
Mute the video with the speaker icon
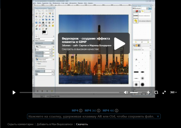(126, 92)
